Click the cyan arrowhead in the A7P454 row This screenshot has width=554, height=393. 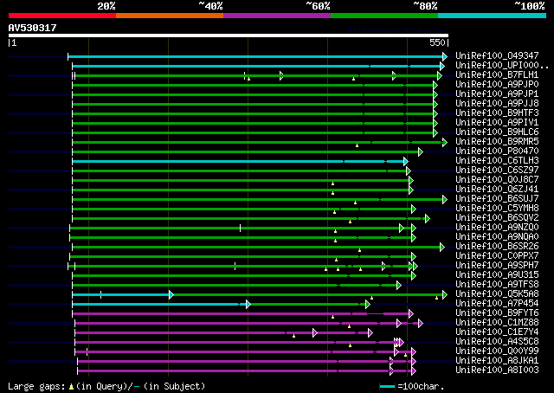[248, 305]
